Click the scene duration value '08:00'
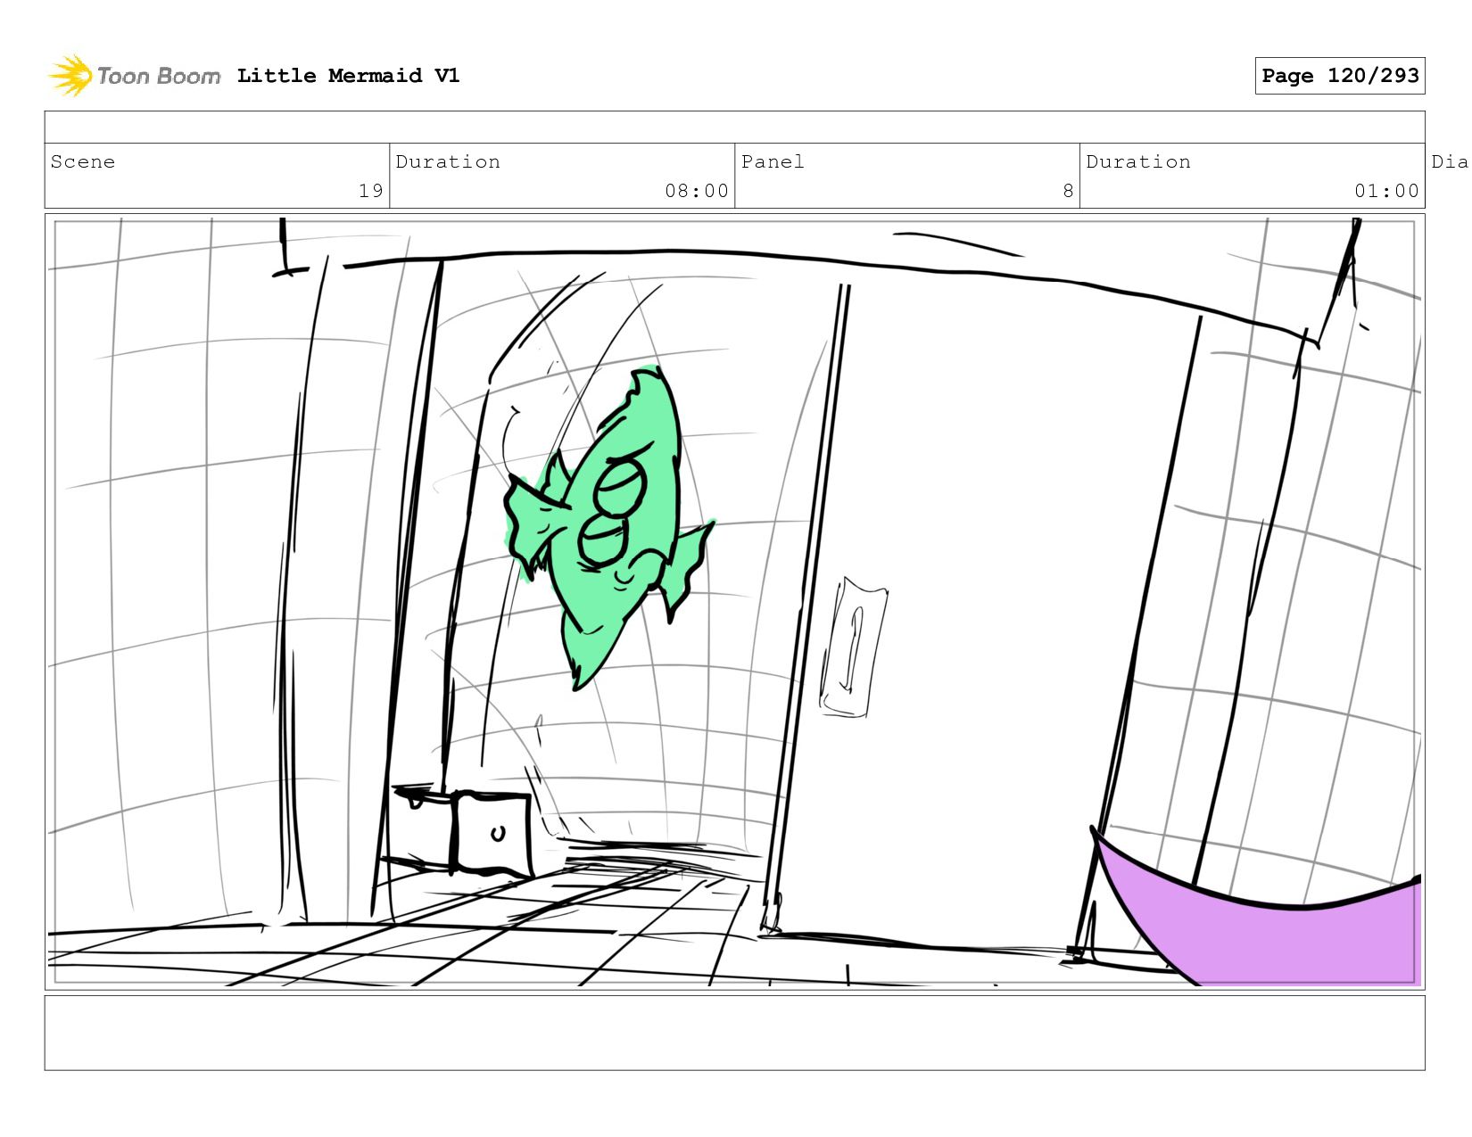 click(x=696, y=191)
